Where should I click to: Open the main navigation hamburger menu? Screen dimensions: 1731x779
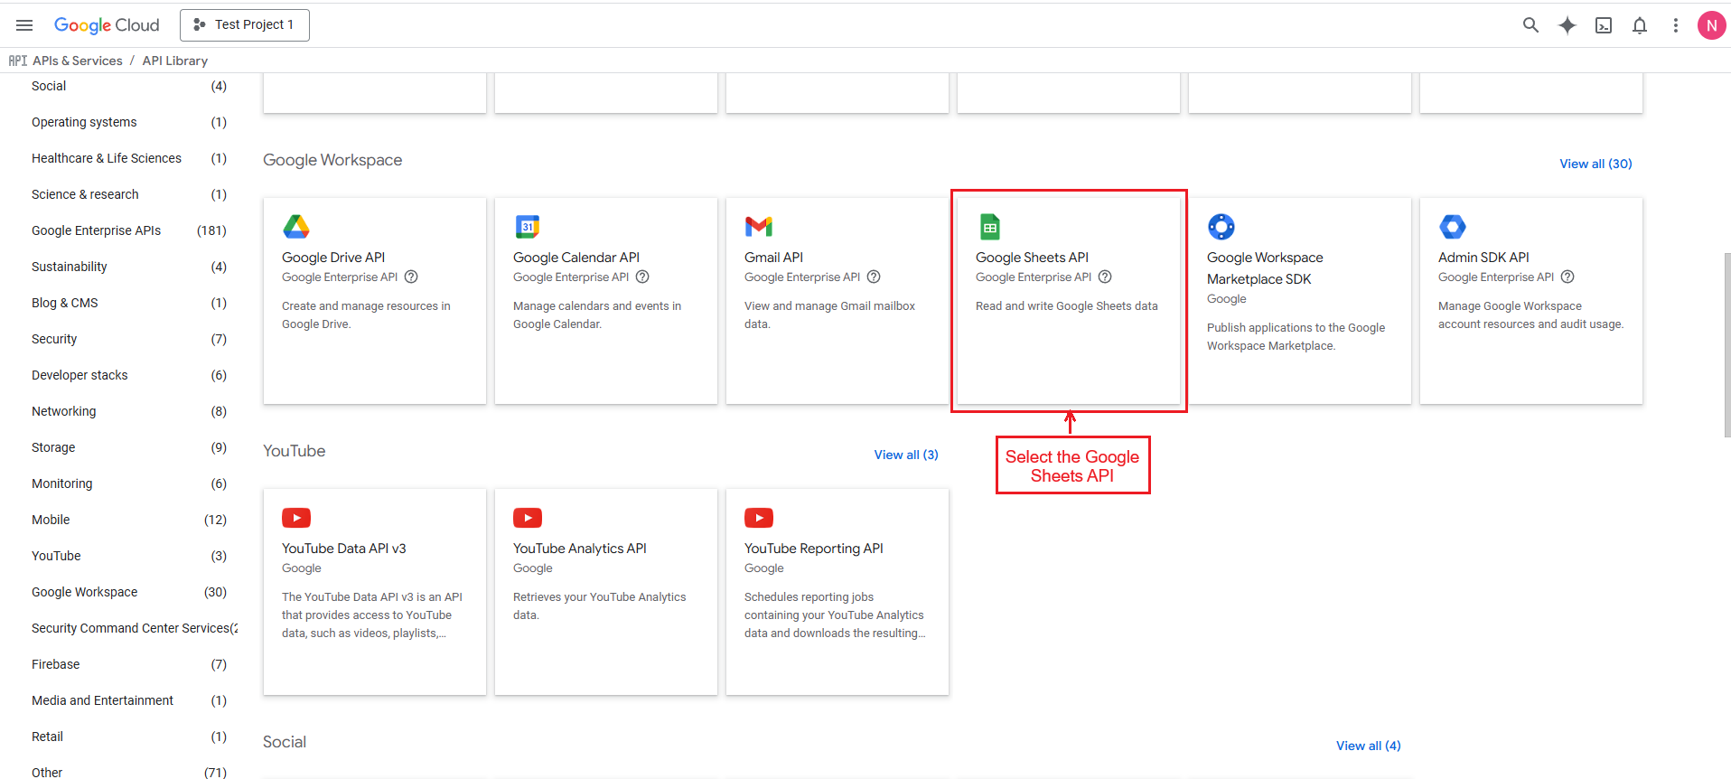coord(24,25)
